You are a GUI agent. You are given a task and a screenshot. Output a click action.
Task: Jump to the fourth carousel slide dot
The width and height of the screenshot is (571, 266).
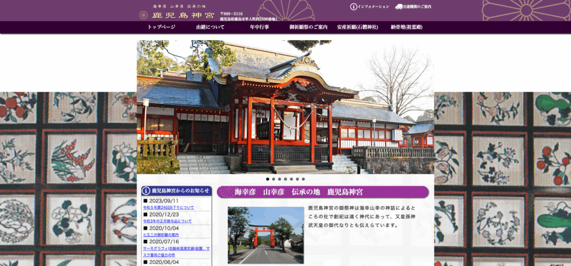[285, 179]
